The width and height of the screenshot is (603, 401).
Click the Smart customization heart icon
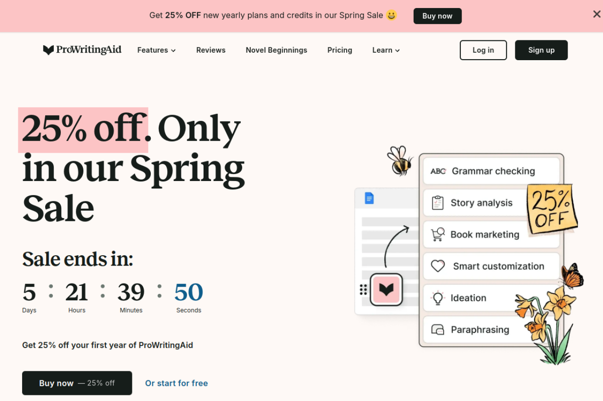[x=438, y=266]
